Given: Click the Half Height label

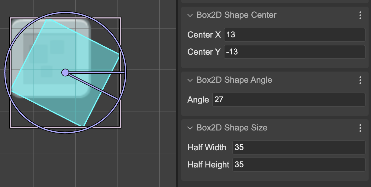Looking at the screenshot, I should 208,165.
